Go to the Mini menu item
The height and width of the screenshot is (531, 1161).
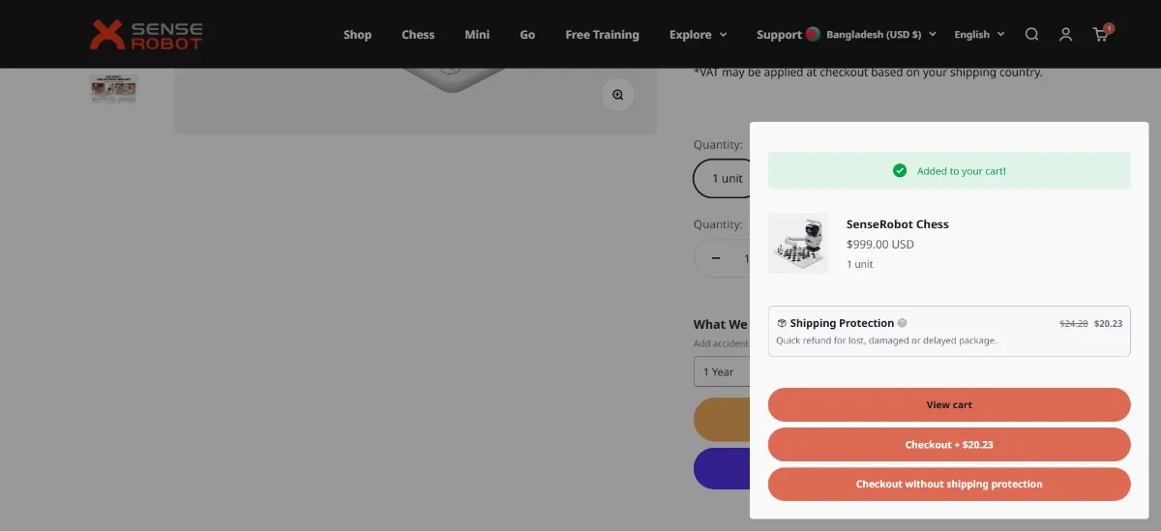click(x=477, y=35)
